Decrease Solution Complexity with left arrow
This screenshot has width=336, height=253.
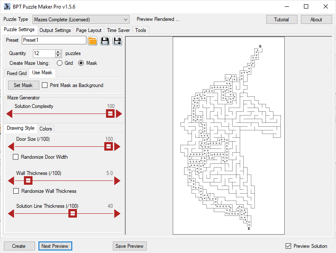coord(9,114)
